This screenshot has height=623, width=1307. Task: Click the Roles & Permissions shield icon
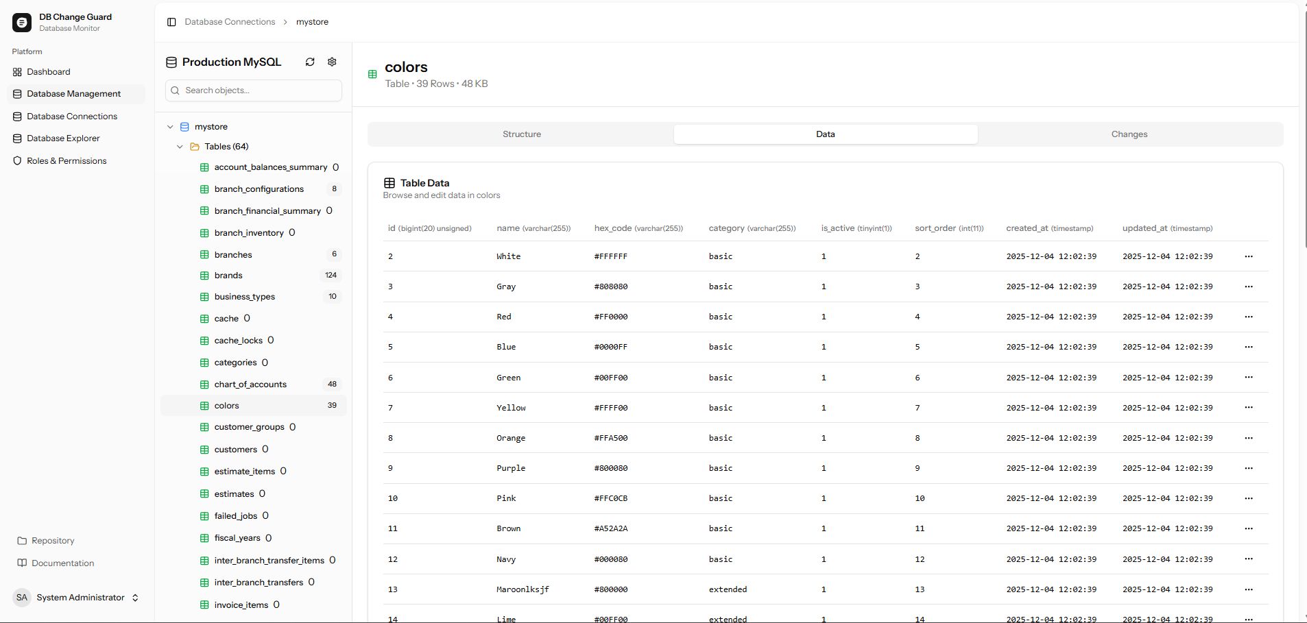click(x=17, y=161)
